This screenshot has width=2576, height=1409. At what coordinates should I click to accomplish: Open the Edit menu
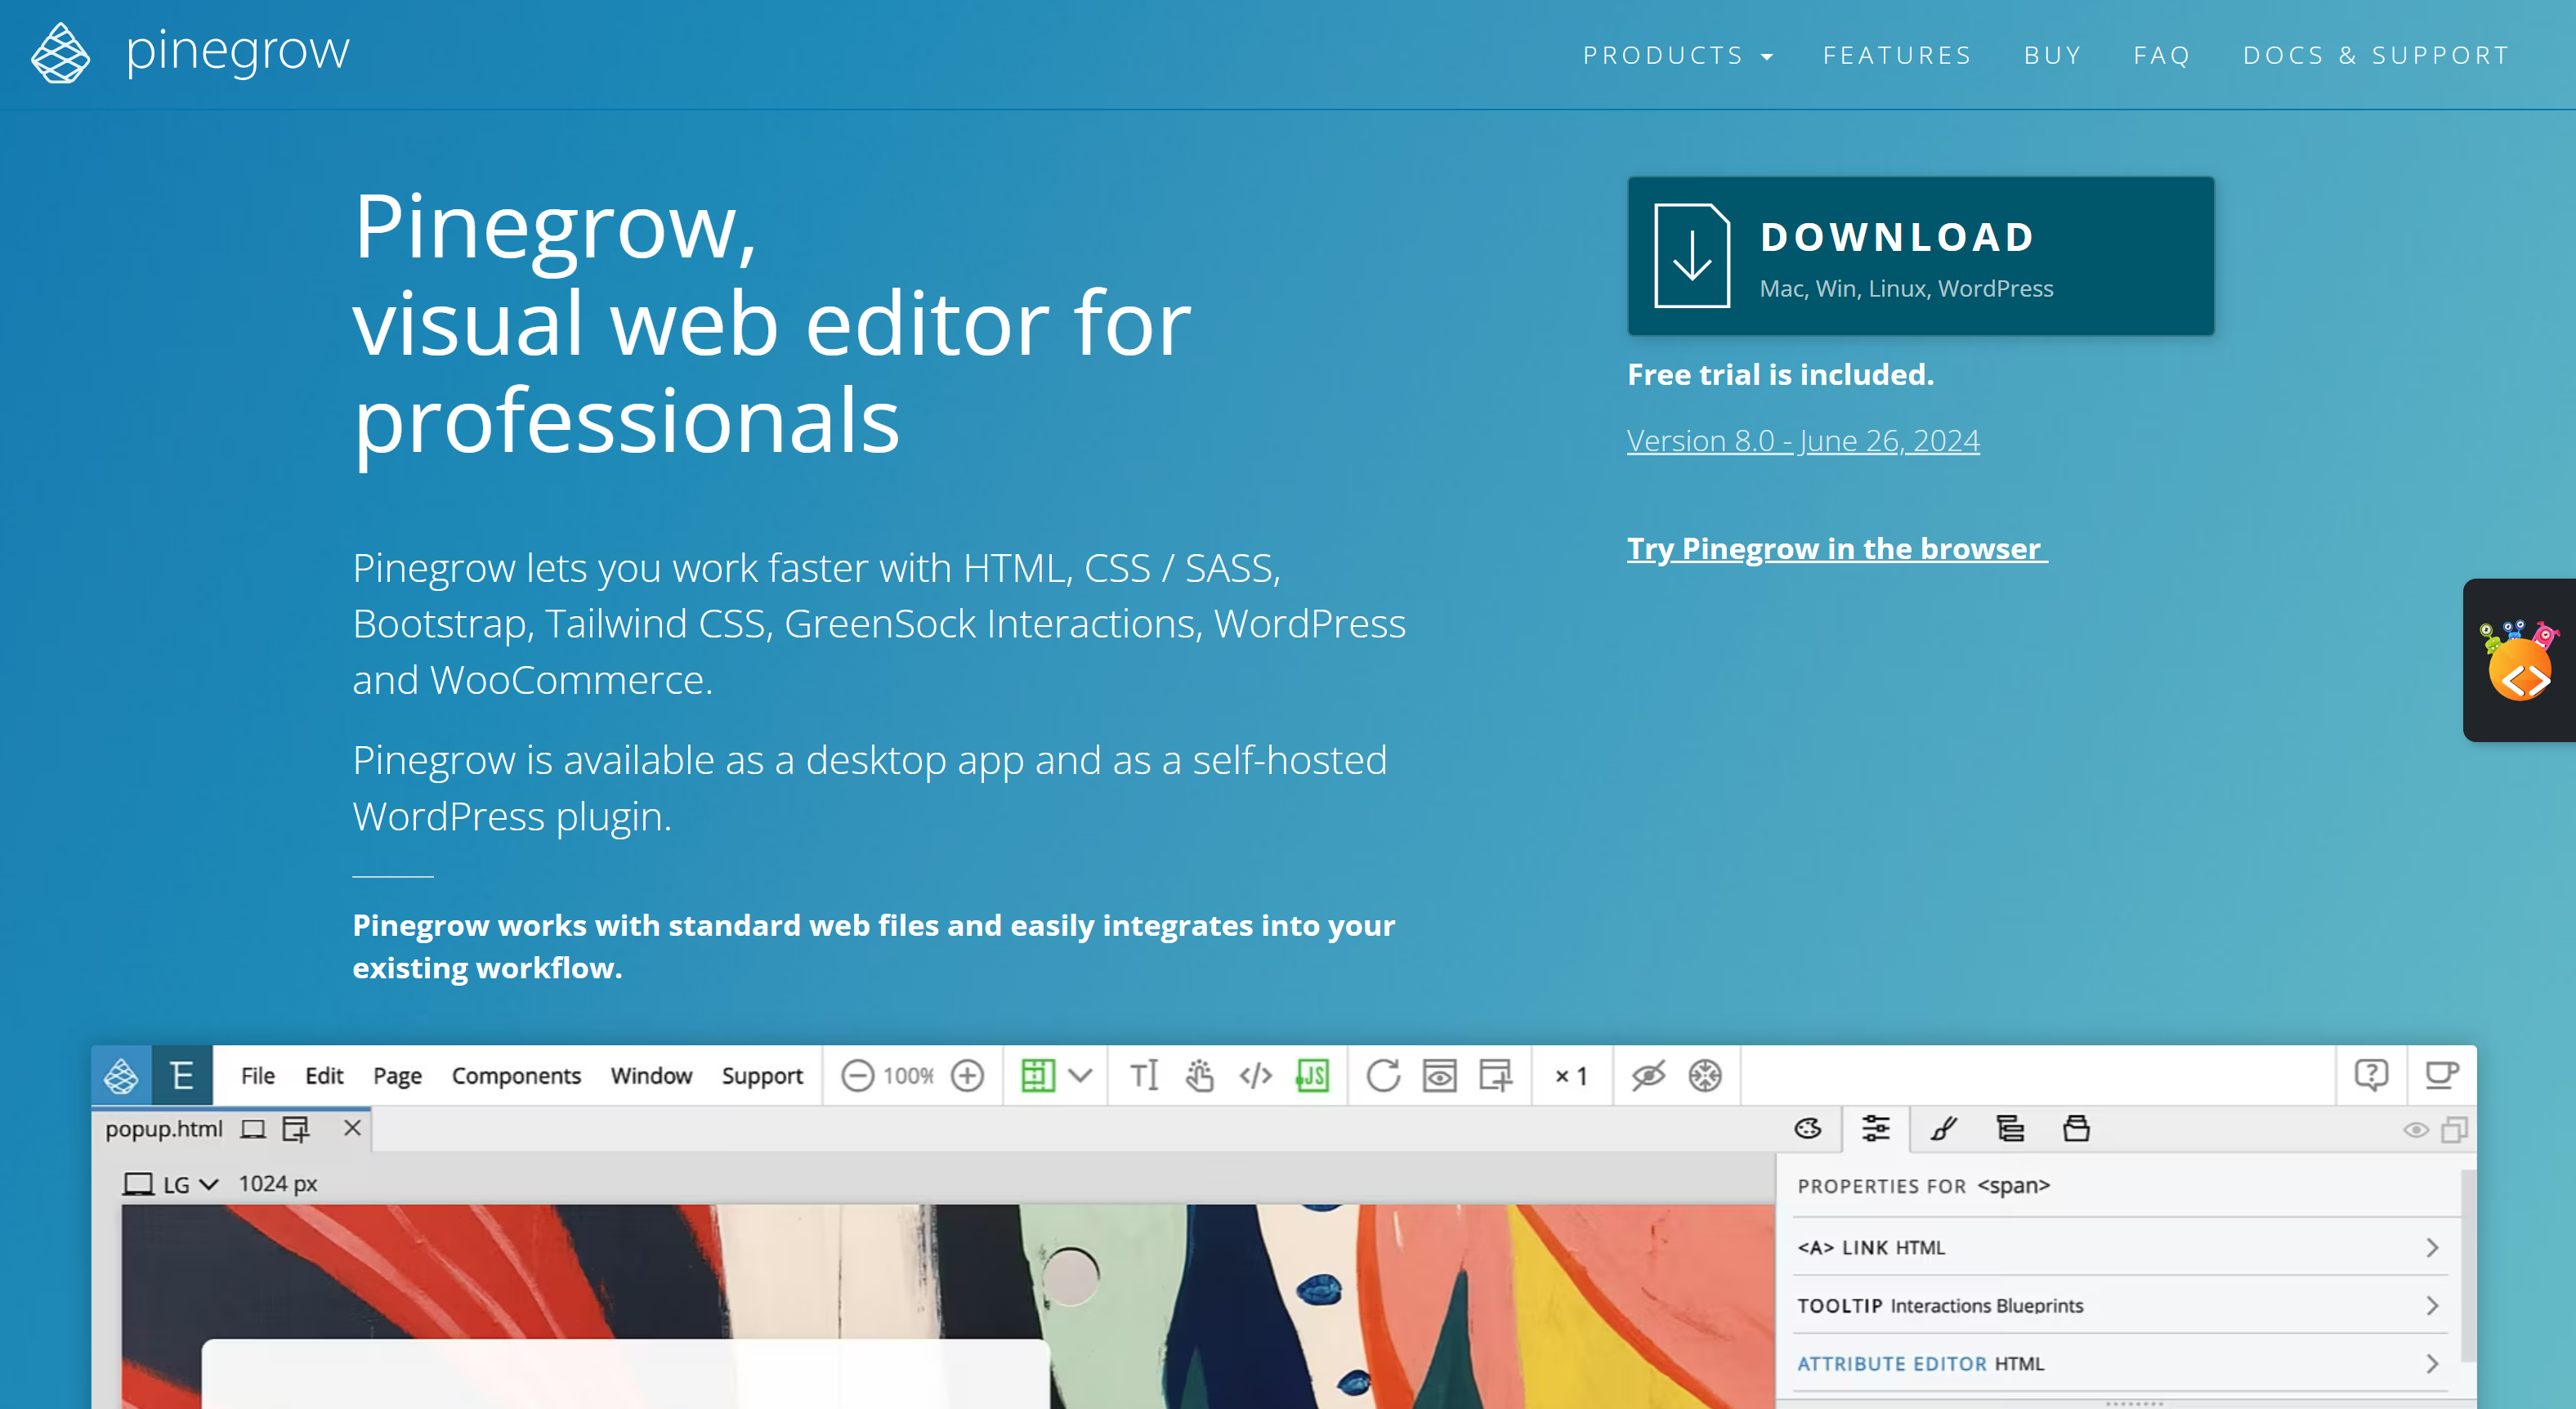[x=324, y=1076]
